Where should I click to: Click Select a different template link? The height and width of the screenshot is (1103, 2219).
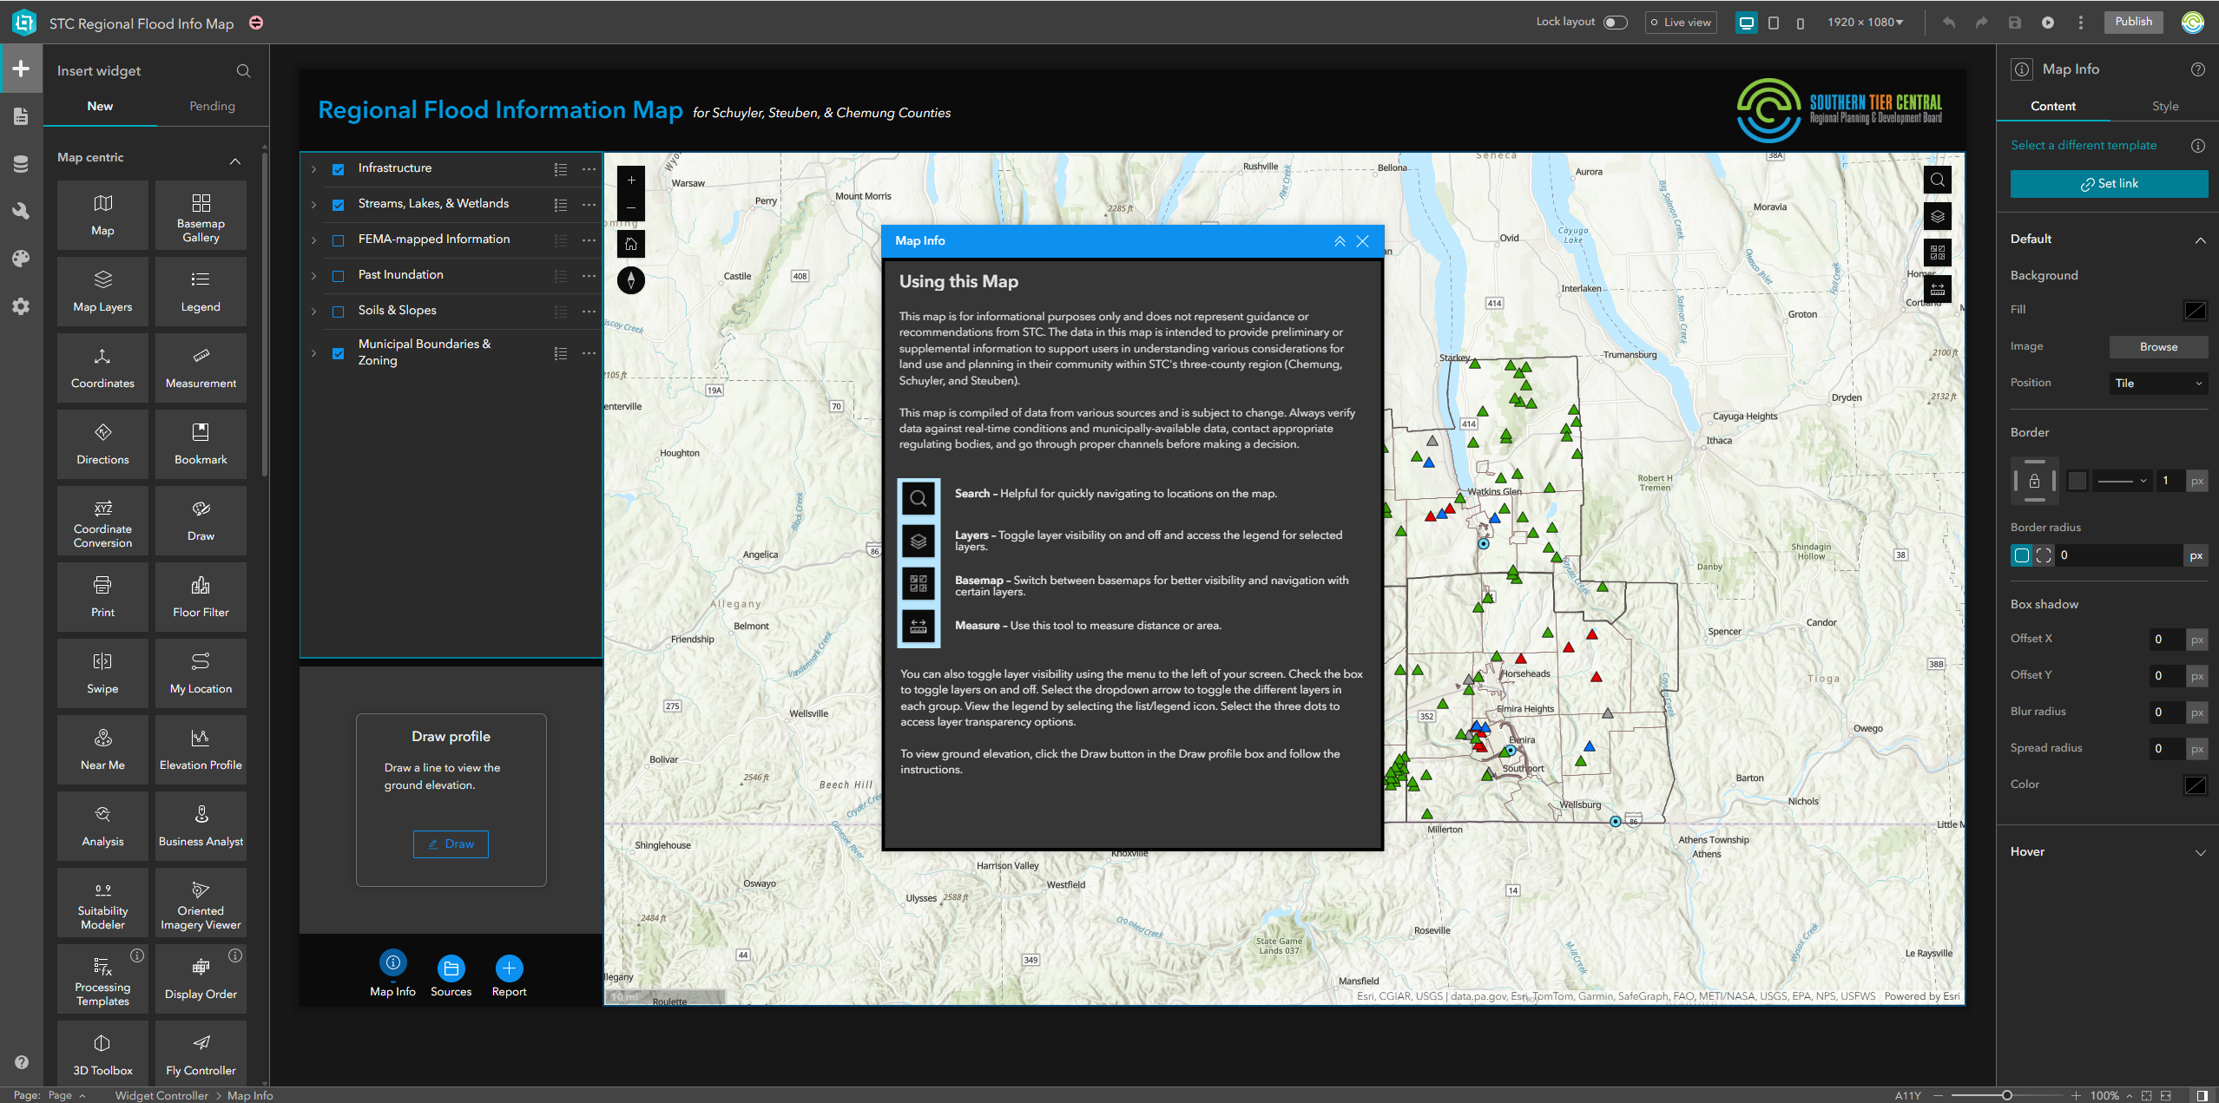(2083, 146)
